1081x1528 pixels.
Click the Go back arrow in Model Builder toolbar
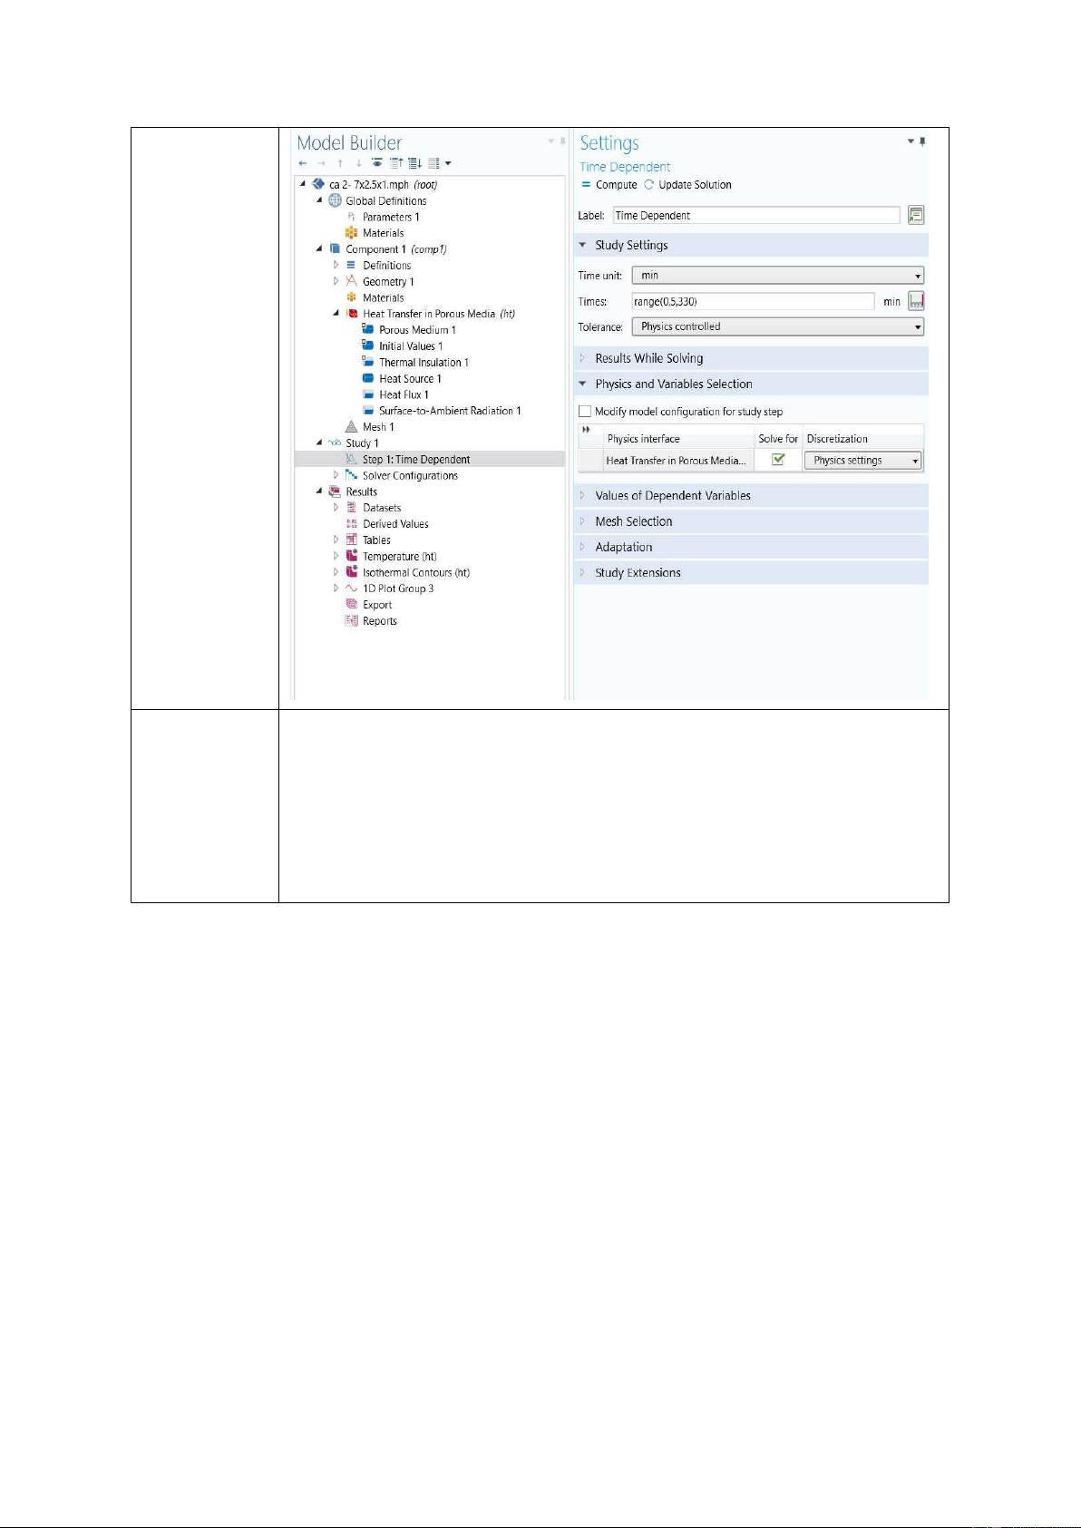coord(303,163)
